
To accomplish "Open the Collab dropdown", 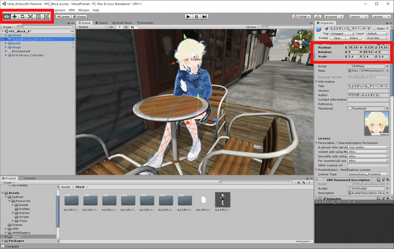I will (301, 17).
